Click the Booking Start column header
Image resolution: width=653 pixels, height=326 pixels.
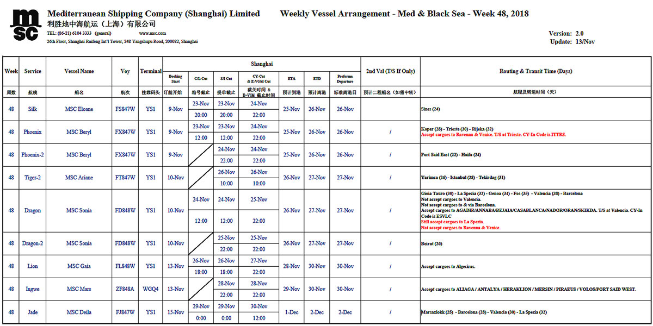point(175,78)
